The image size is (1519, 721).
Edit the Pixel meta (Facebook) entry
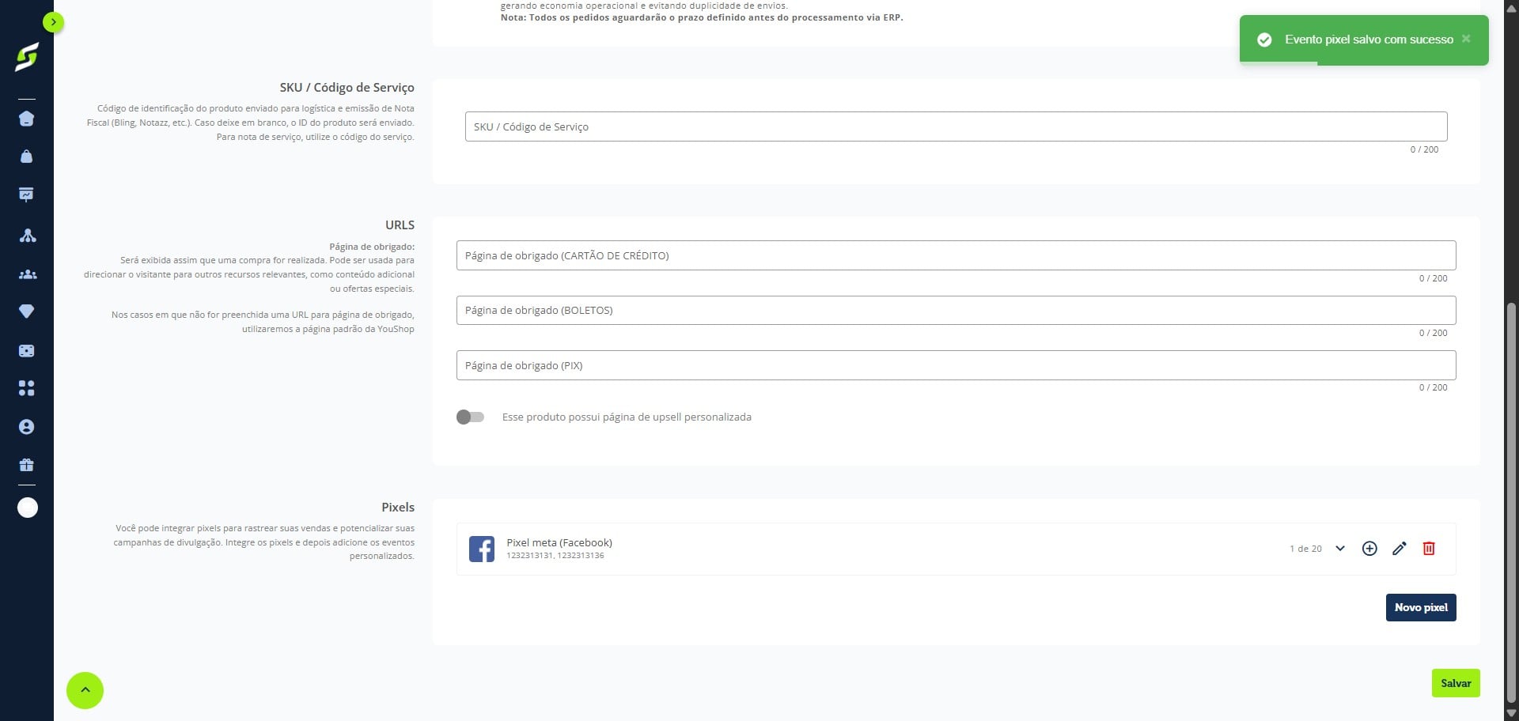pyautogui.click(x=1399, y=548)
